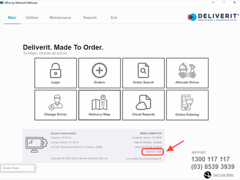The image size is (240, 180).
Task: Click the Security Profile: Default text
Action: (148, 147)
